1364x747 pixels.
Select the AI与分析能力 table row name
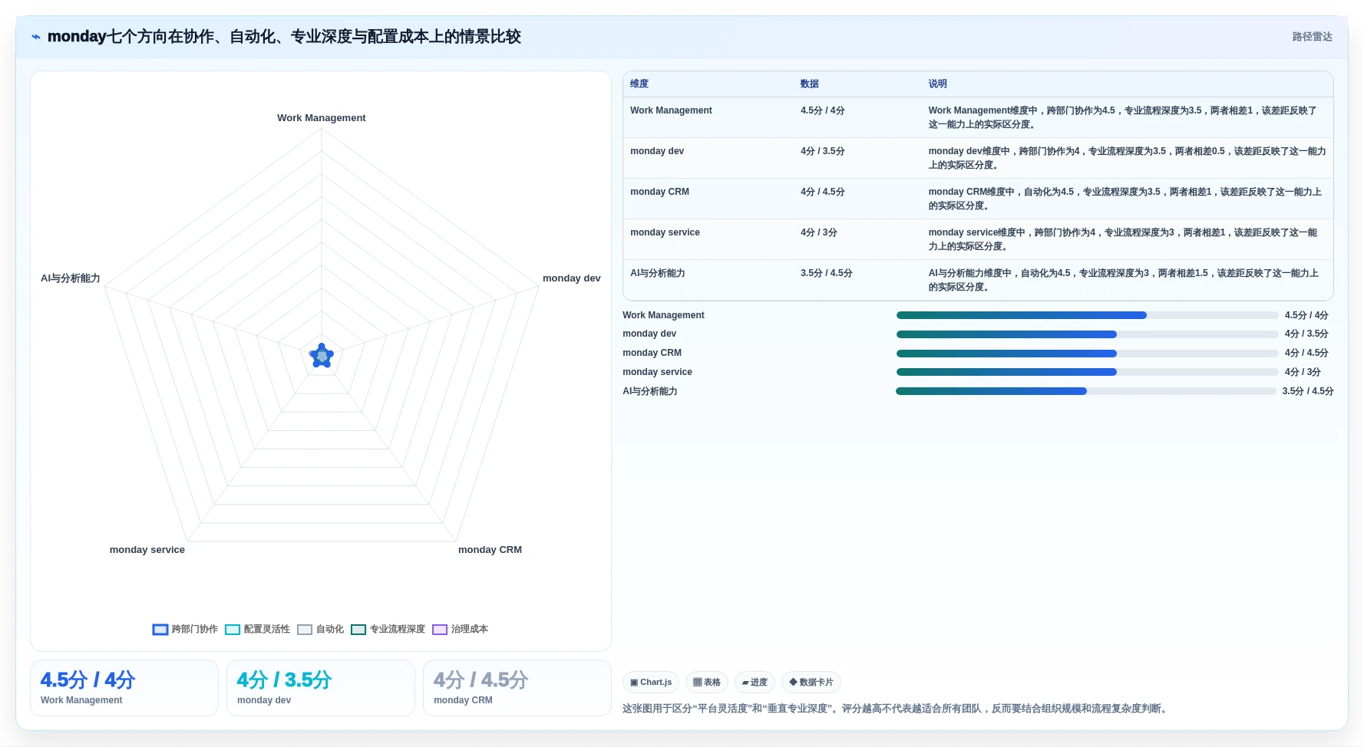click(658, 273)
